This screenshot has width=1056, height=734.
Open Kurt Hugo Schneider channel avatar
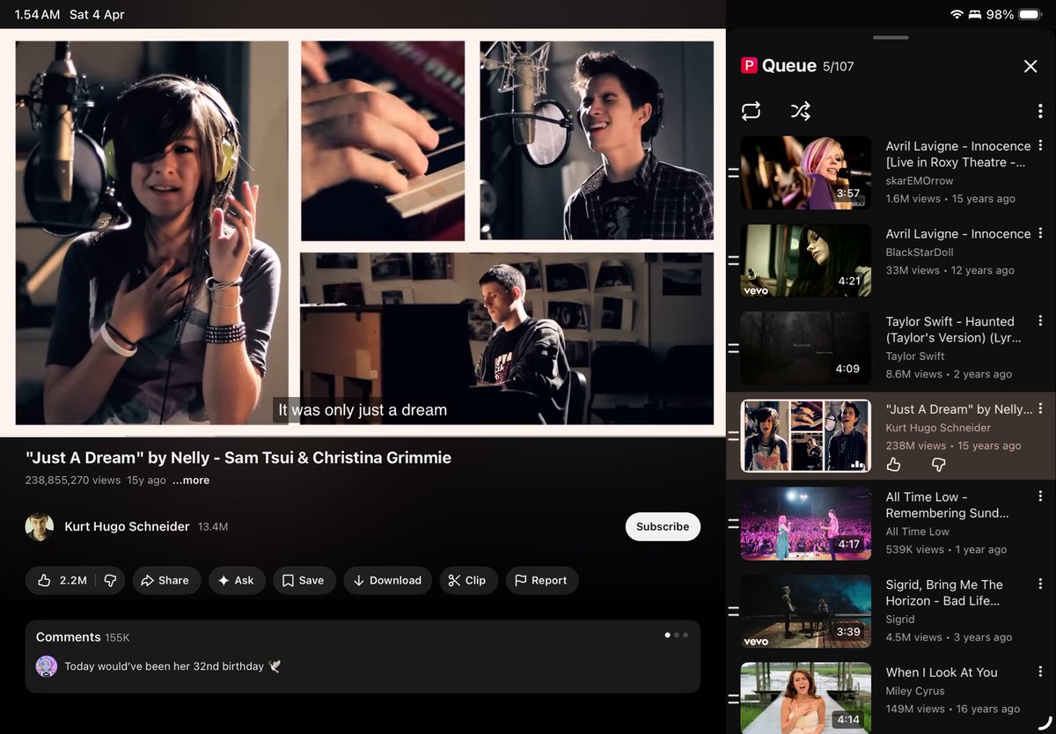pos(40,526)
